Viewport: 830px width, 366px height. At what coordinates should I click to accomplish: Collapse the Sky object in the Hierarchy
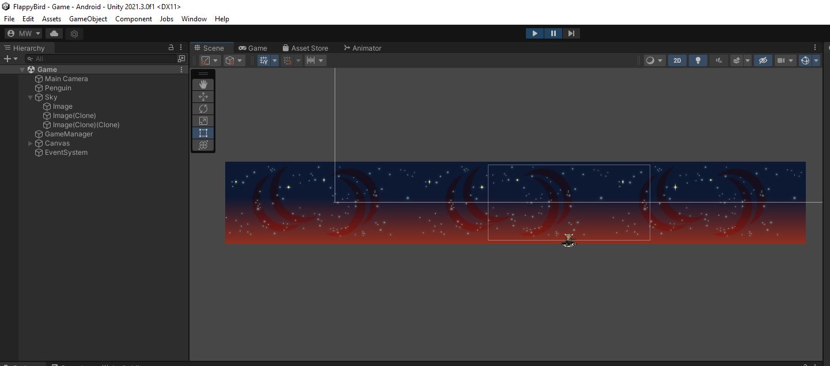tap(30, 97)
